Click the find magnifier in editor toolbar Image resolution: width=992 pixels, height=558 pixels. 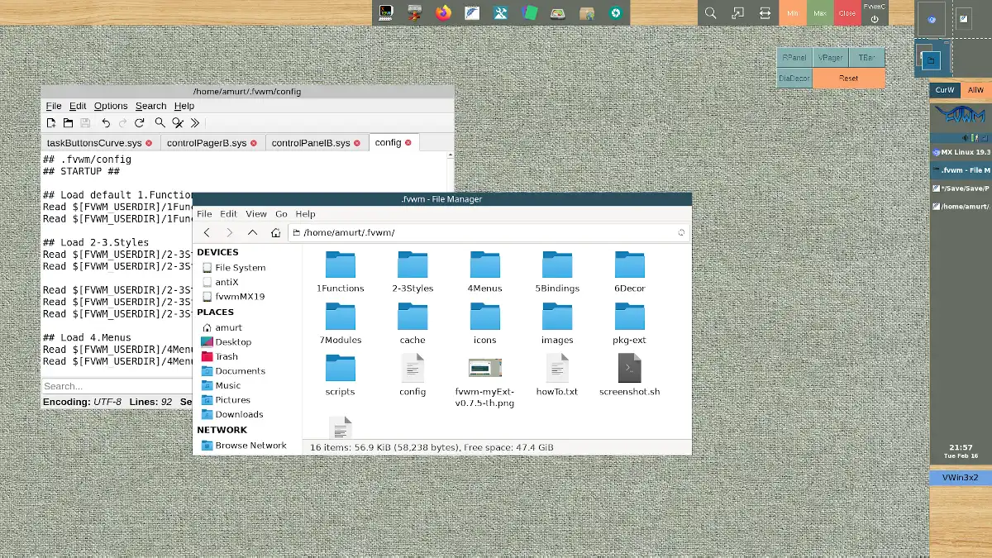160,123
